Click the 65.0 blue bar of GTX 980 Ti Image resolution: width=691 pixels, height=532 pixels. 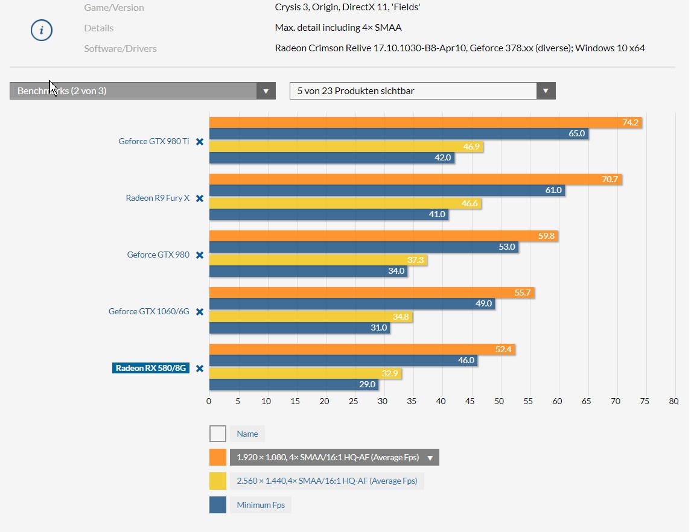(399, 133)
